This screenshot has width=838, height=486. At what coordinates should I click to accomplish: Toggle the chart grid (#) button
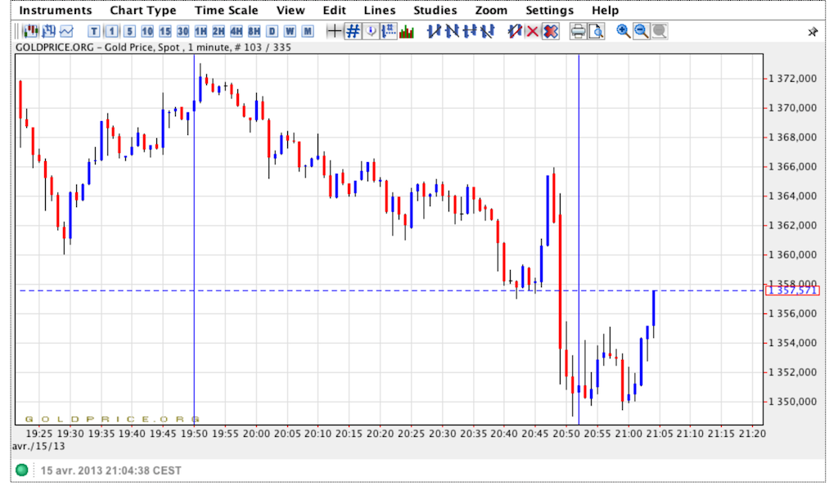pos(353,31)
